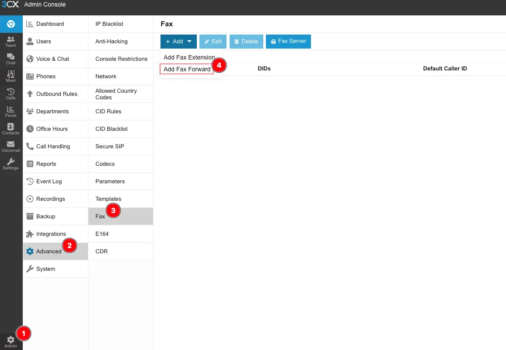Choose Add Fax Extension option

tap(189, 57)
